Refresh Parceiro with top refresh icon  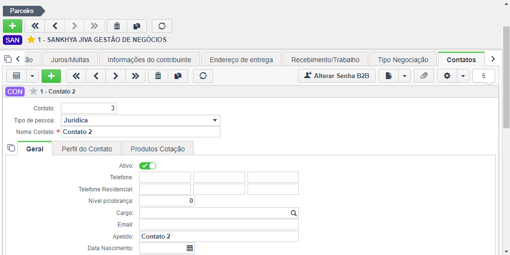(162, 26)
